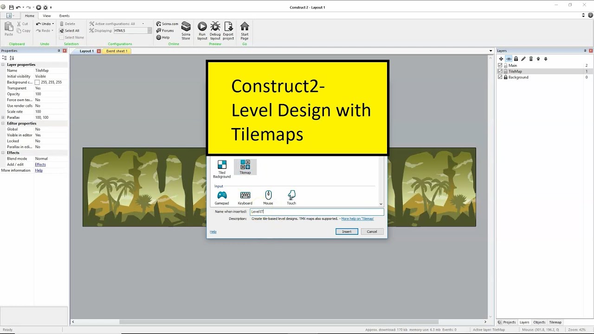Open the Displaying HTML5 combo box

[x=133, y=31]
